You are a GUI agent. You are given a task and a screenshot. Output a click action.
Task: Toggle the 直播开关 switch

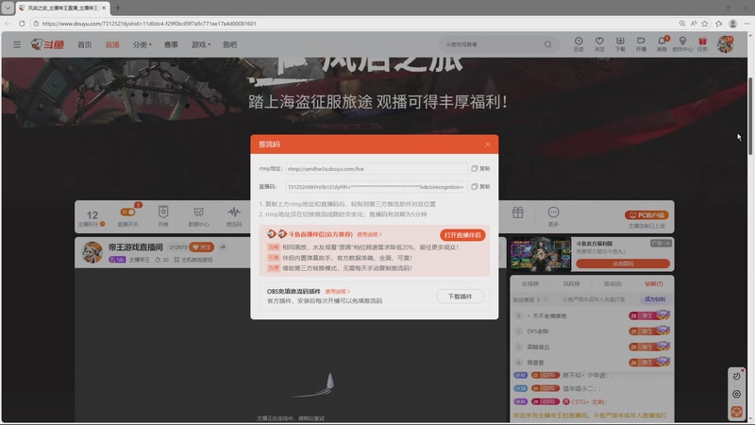pos(127,212)
